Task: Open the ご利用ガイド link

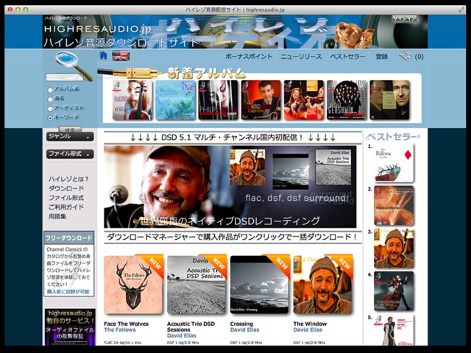Action: point(66,207)
